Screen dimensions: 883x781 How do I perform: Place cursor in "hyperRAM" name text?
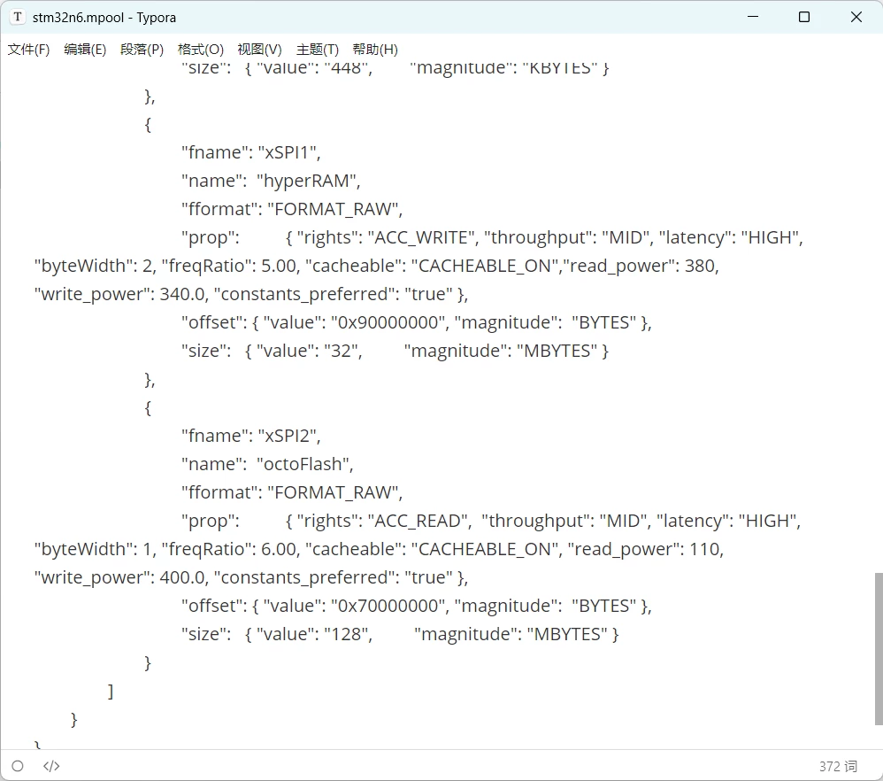point(308,181)
